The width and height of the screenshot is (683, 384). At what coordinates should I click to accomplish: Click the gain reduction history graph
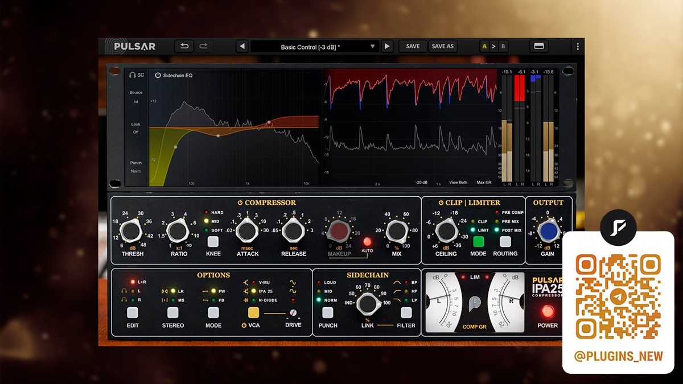(410, 127)
